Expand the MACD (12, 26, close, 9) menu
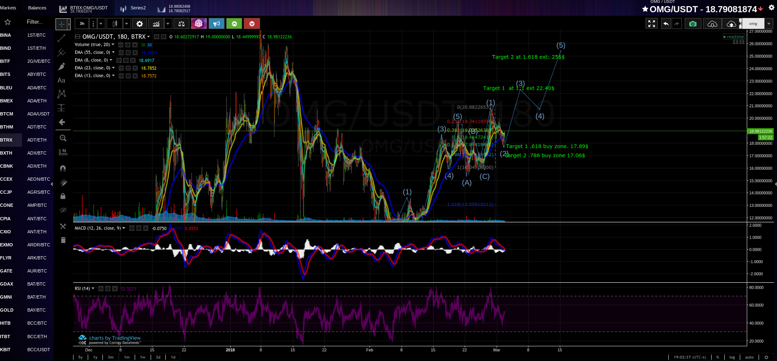777x361 pixels. coord(124,228)
